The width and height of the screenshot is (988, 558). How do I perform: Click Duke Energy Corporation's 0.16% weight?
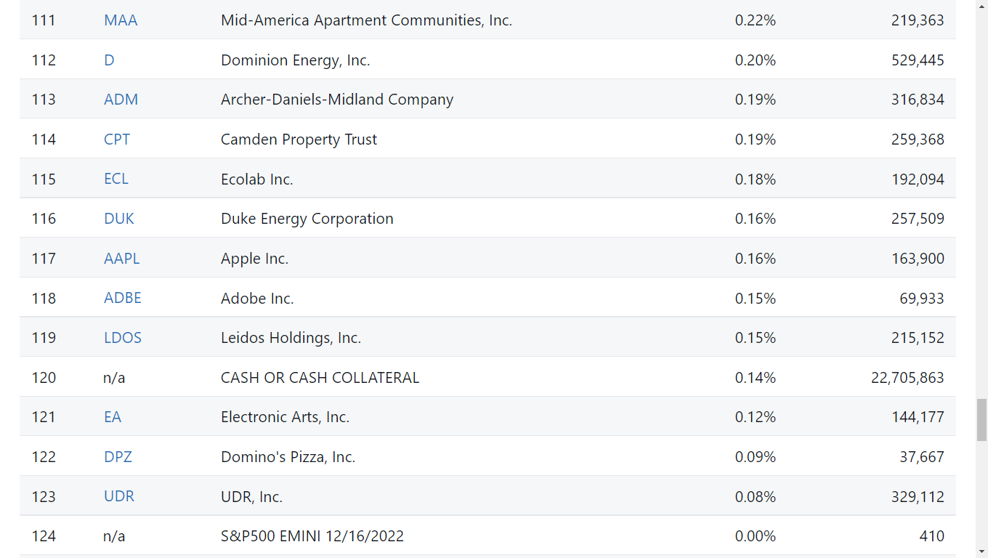click(x=756, y=219)
